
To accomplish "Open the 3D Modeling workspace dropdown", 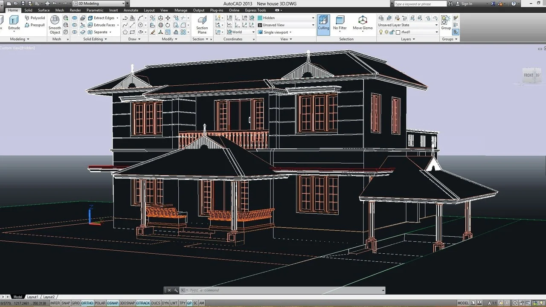I will 99,3.
